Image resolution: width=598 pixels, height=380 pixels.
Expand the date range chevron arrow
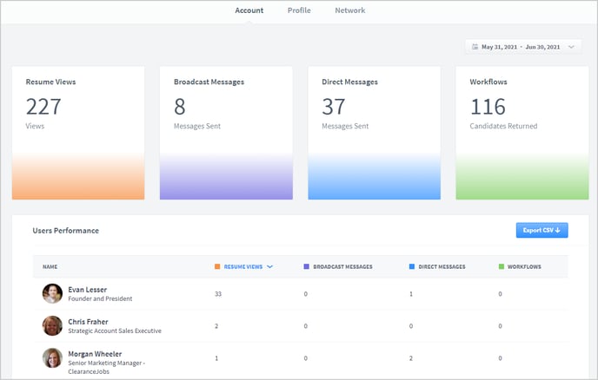pos(571,47)
